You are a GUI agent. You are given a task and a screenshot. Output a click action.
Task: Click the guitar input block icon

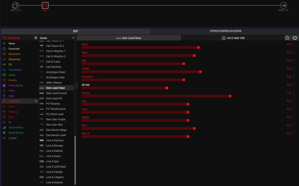[x=15, y=5]
